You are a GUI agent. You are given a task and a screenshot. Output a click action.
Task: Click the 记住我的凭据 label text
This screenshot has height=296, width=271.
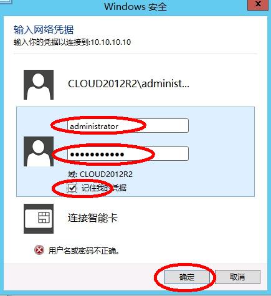coord(104,188)
